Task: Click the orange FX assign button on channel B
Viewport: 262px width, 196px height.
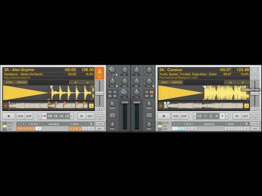Action: coord(151,92)
